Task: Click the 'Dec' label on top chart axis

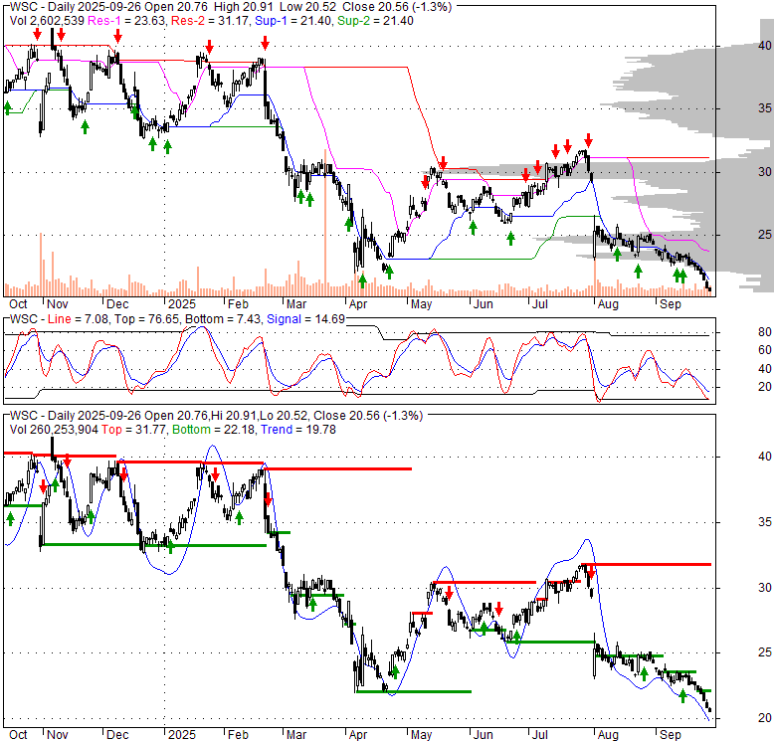Action: coord(117,304)
